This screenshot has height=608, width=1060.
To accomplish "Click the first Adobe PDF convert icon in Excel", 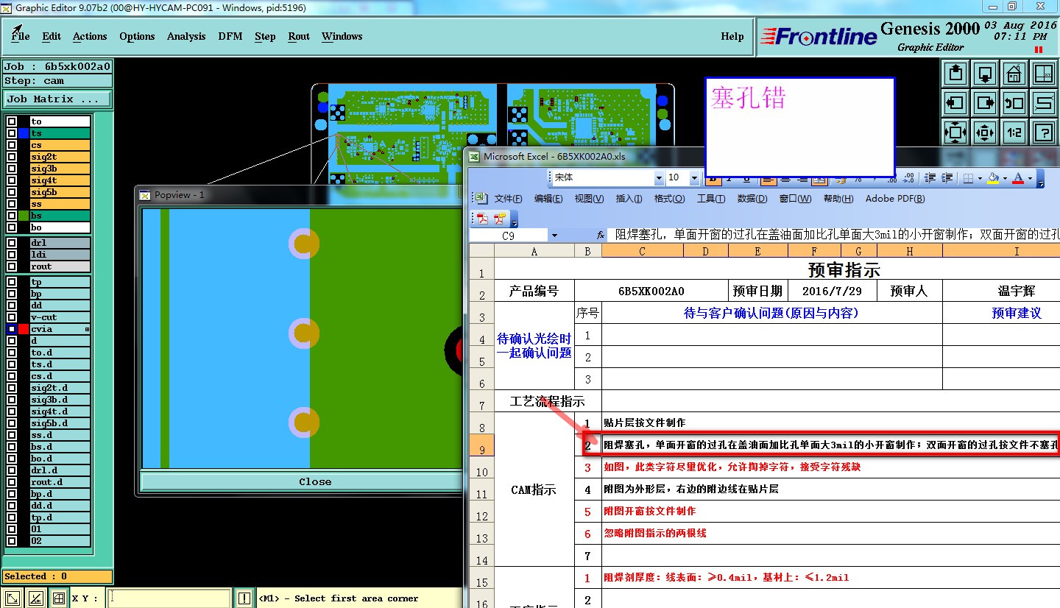I will coord(482,219).
